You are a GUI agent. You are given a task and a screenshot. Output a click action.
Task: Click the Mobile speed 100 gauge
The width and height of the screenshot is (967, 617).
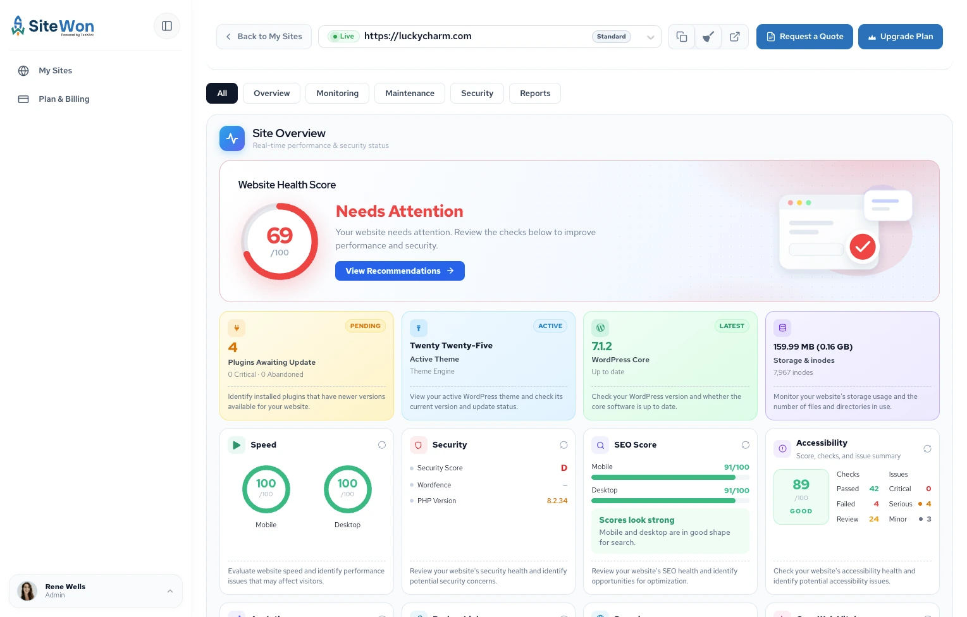[266, 489]
